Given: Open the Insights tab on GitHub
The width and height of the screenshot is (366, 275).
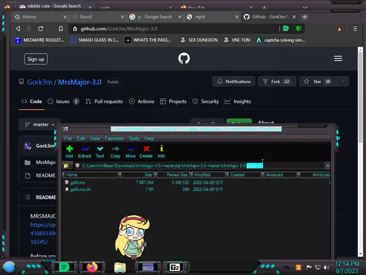Looking at the screenshot, I should [238, 101].
